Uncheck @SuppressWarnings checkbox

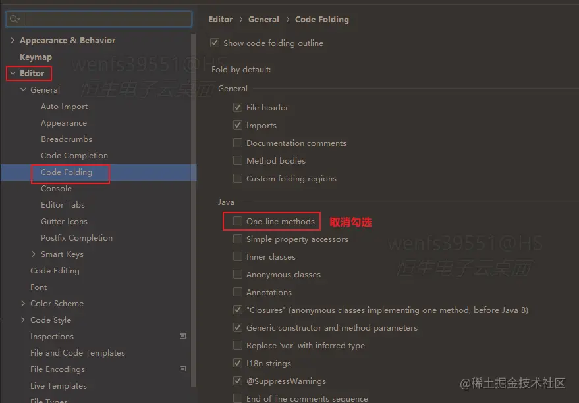coord(238,381)
